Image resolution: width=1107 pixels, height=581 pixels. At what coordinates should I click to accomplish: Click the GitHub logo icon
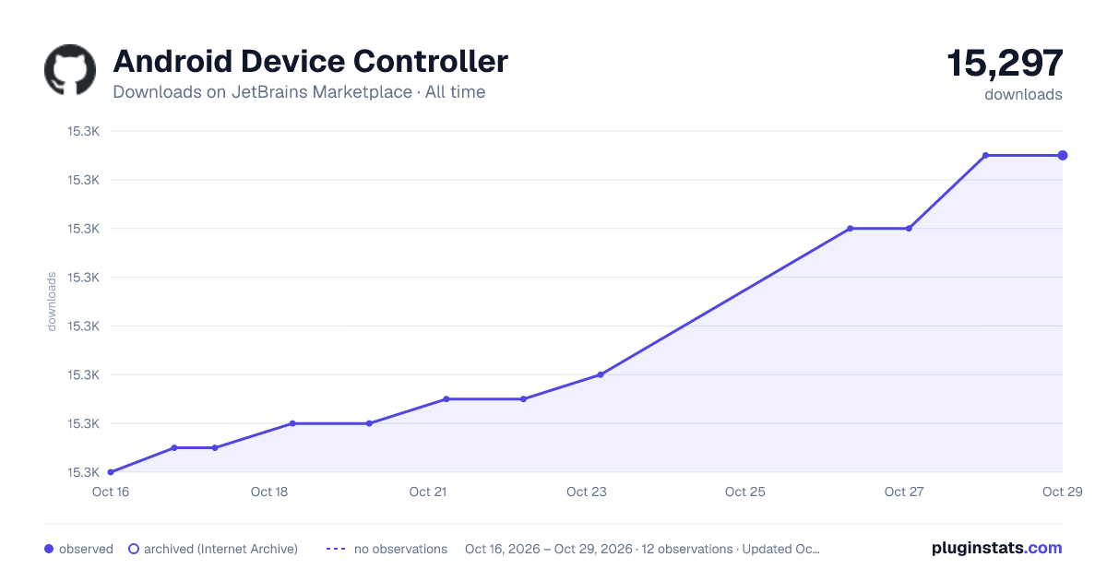click(70, 70)
